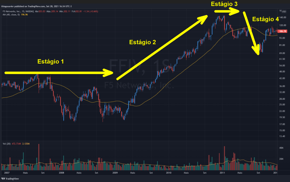Click the Maio label right after 2007

click(25, 173)
